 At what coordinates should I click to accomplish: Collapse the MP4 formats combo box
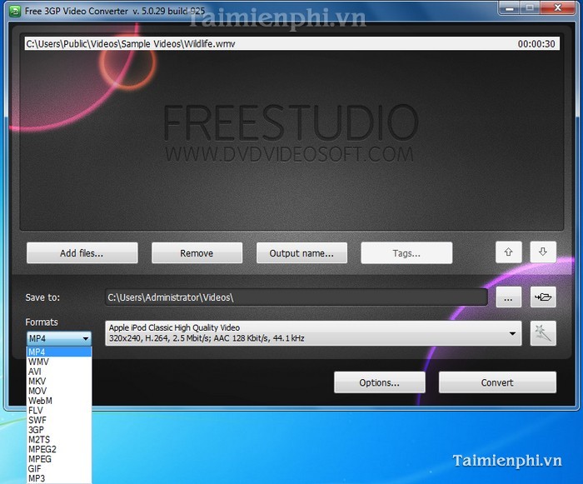click(59, 338)
